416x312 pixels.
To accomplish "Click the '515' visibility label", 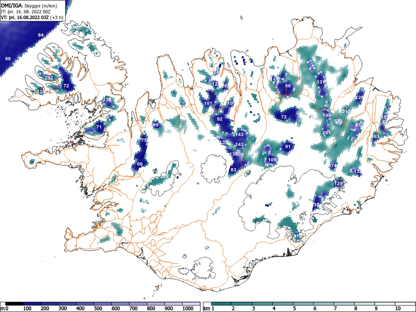I will (346, 111).
